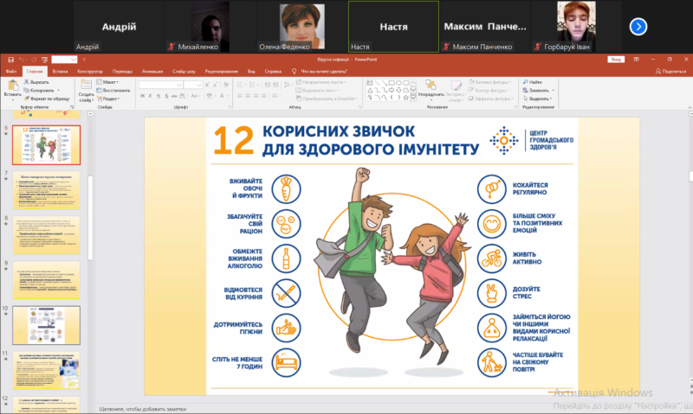
Task: Open the Вставить (Paste) clipboard icon
Action: pos(13,85)
